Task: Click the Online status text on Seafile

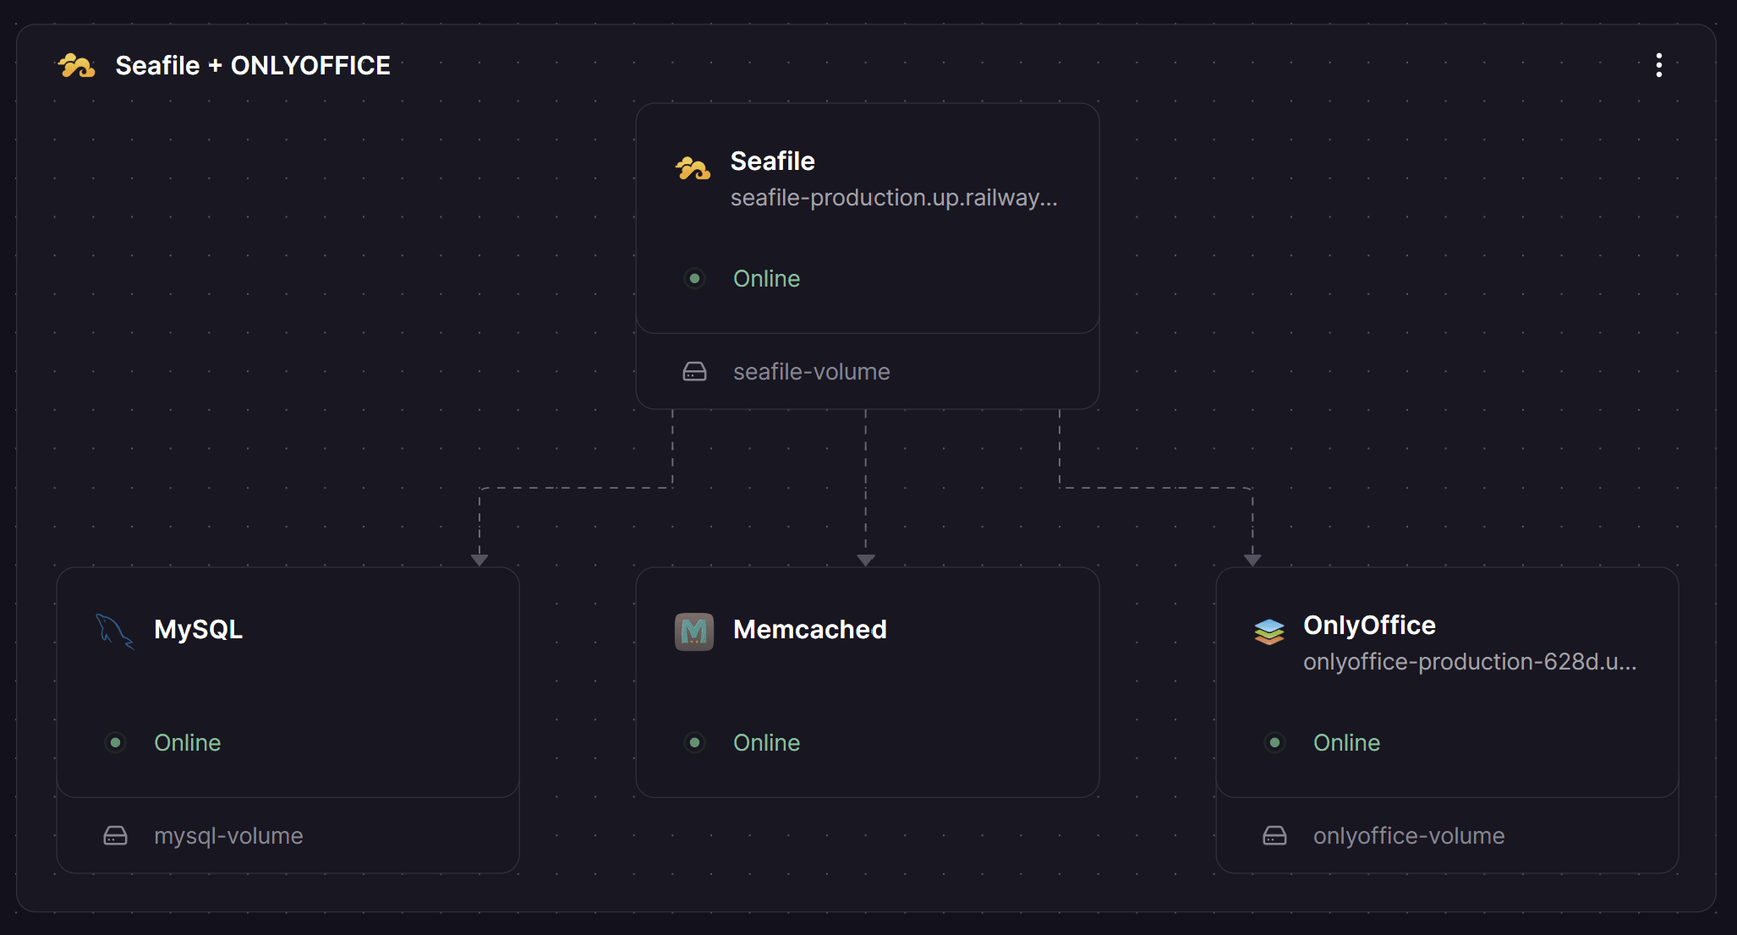Action: (766, 279)
